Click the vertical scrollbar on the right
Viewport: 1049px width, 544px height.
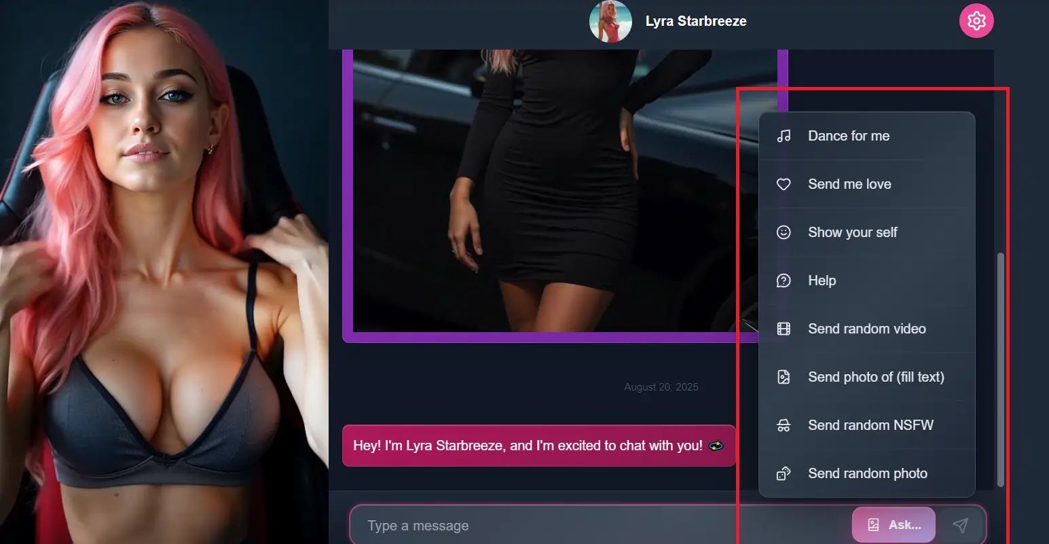(1001, 370)
